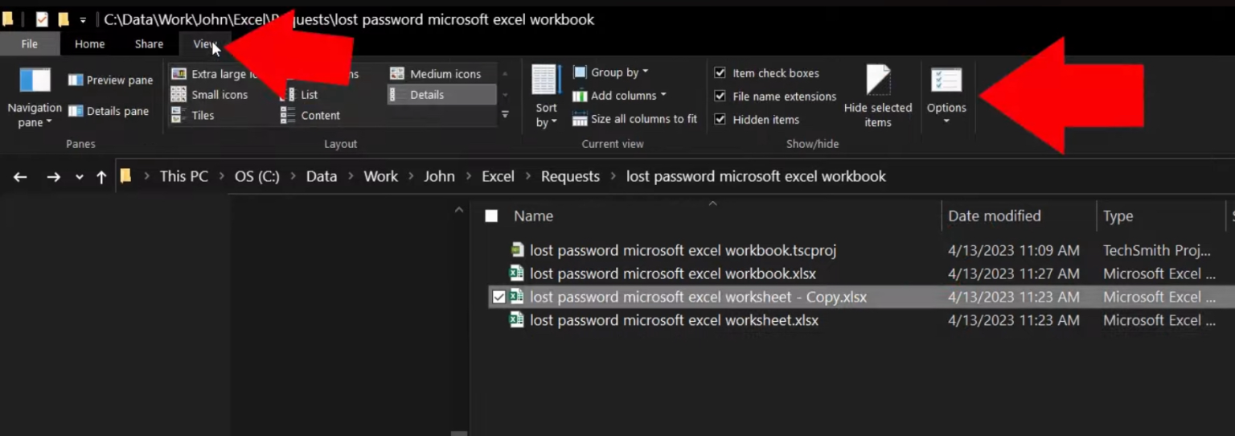The width and height of the screenshot is (1235, 436).
Task: Switch to the Share ribbon tab
Action: point(149,44)
